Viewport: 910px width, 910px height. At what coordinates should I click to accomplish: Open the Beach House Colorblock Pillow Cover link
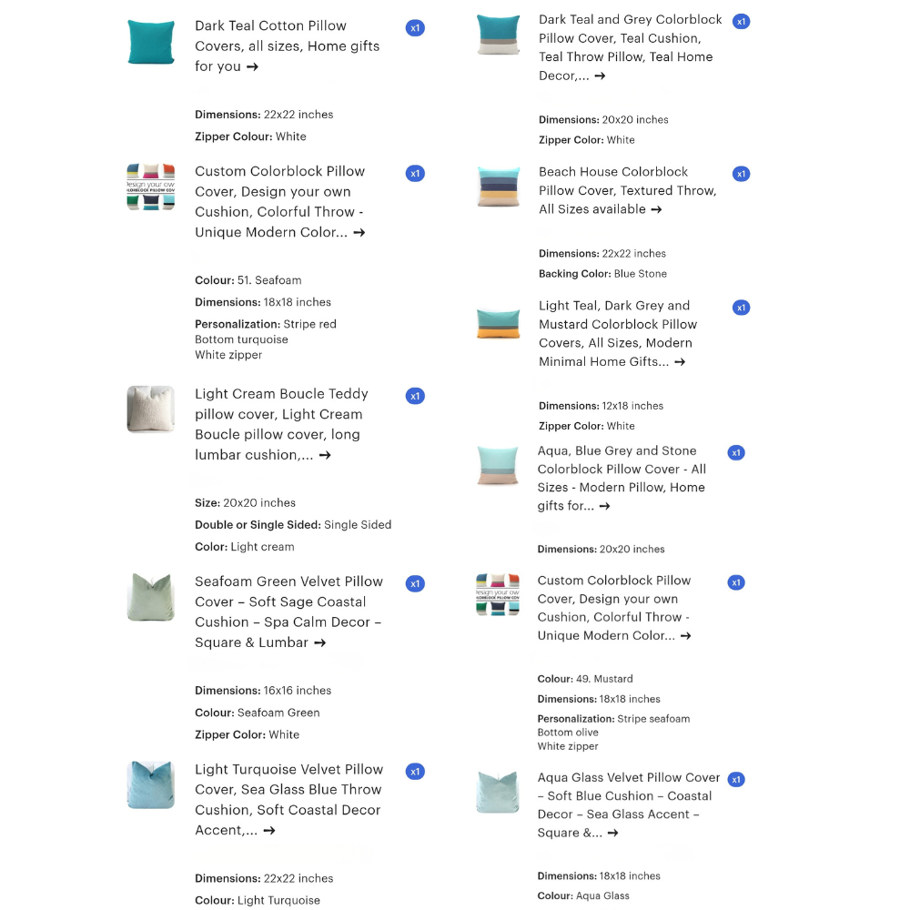pyautogui.click(x=628, y=190)
